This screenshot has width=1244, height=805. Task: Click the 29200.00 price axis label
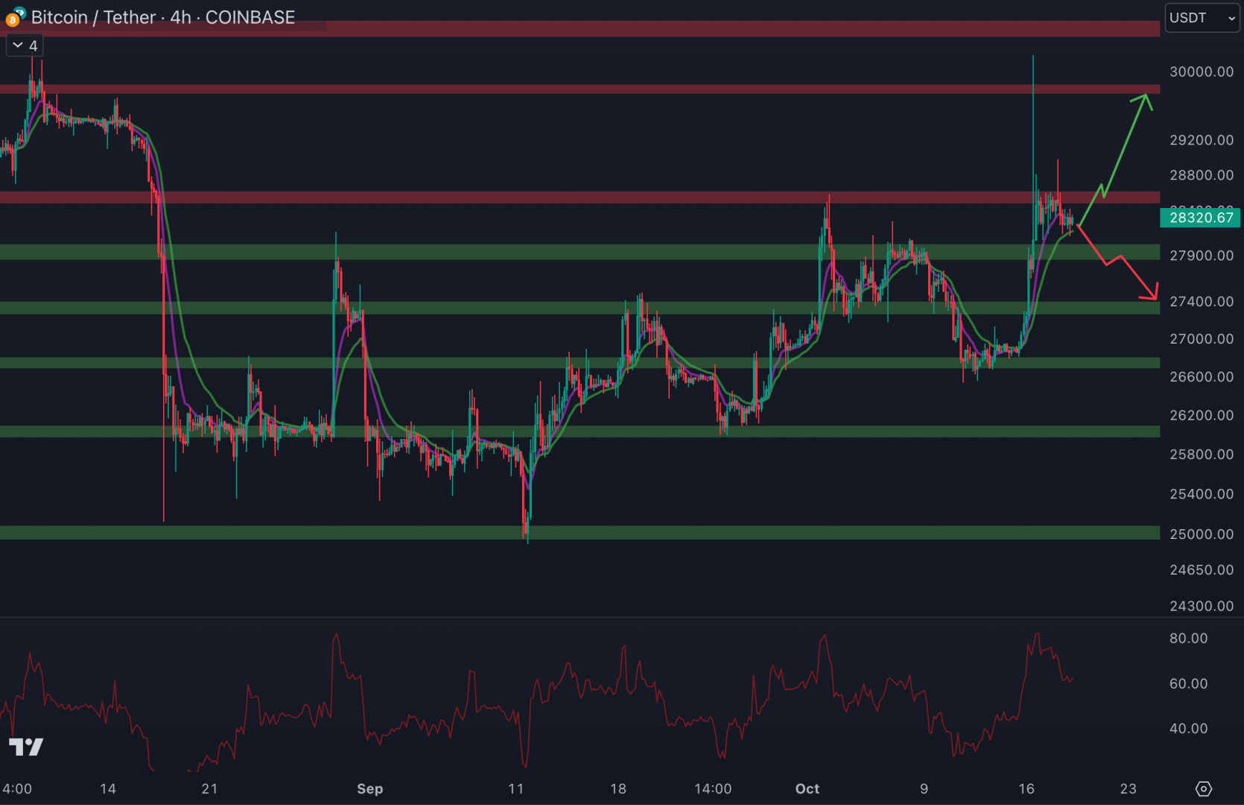coord(1202,140)
